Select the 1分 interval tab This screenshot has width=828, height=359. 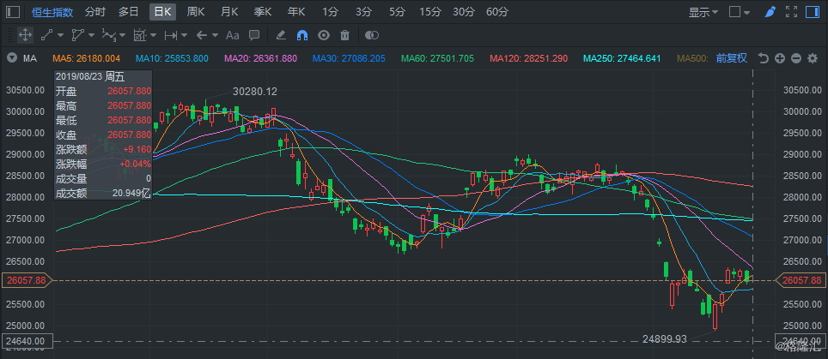(x=330, y=12)
